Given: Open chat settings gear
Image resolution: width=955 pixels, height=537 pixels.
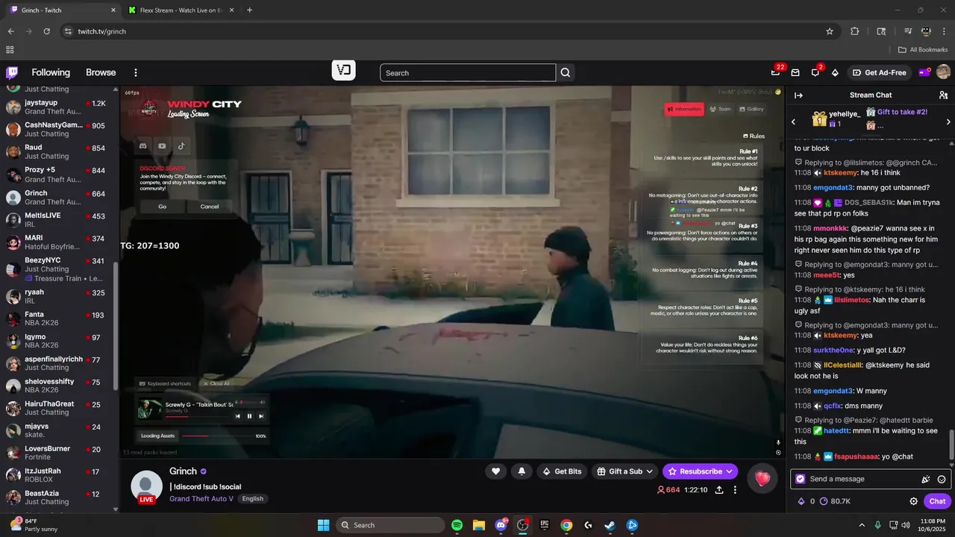Looking at the screenshot, I should point(913,501).
